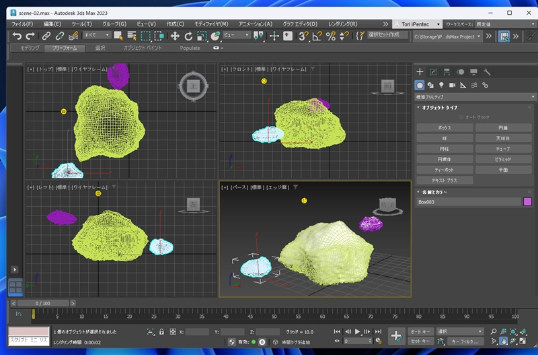Screen dimensions: 538x355
Task: Click the Play Animation button
Action: 358,331
